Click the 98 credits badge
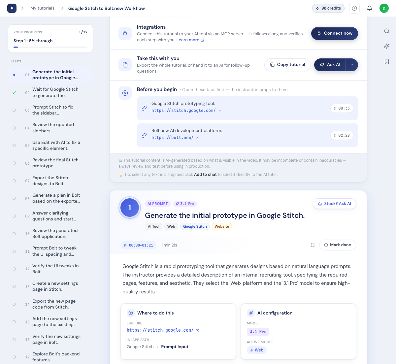Screen dimensions: 396x364 coord(328,8)
